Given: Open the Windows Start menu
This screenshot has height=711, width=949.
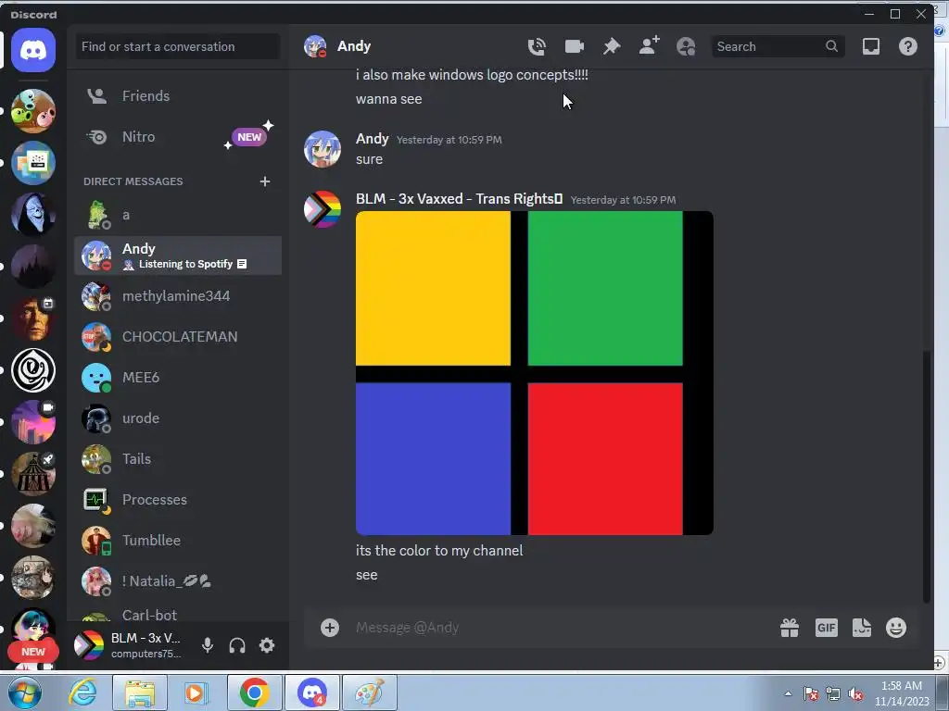Looking at the screenshot, I should point(25,692).
